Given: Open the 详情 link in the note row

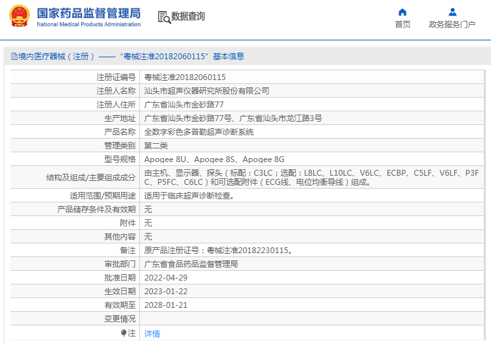Looking at the screenshot, I should tap(152, 333).
